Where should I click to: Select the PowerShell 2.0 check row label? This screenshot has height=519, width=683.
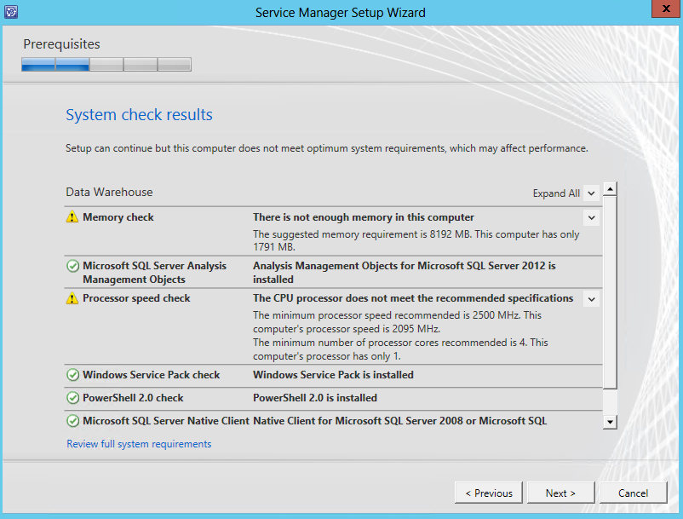(x=133, y=398)
